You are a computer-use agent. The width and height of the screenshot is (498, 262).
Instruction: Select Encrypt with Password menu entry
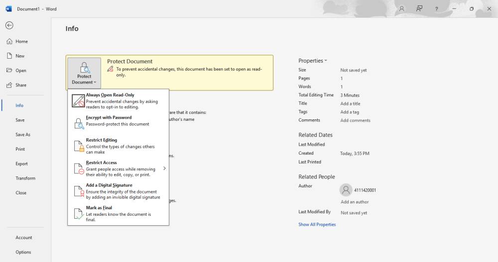118,123
